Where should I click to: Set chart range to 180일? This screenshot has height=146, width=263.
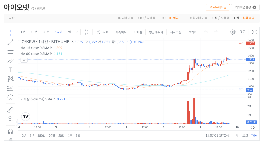coord(41,136)
